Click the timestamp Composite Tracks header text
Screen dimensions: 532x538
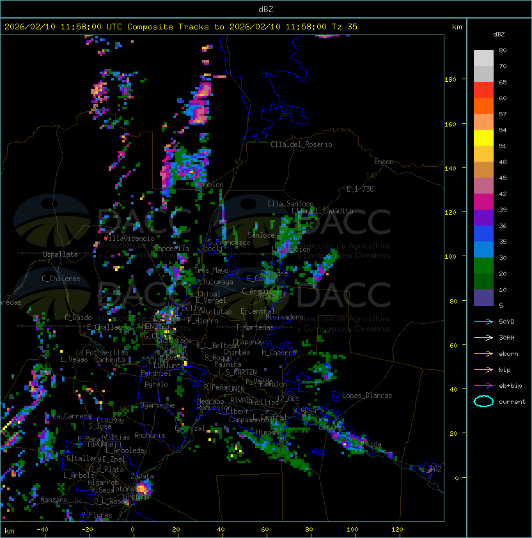click(181, 27)
